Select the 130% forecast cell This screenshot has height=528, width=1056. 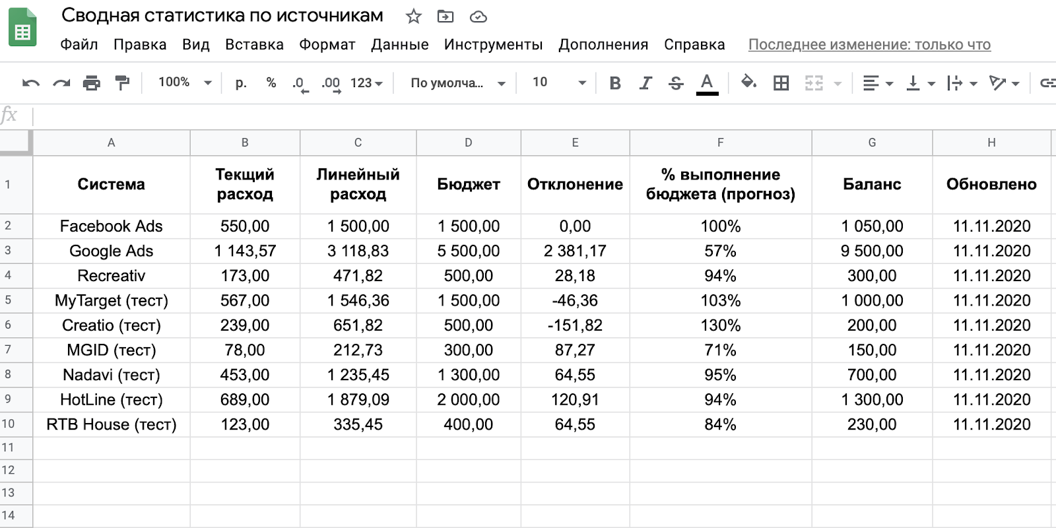[721, 325]
